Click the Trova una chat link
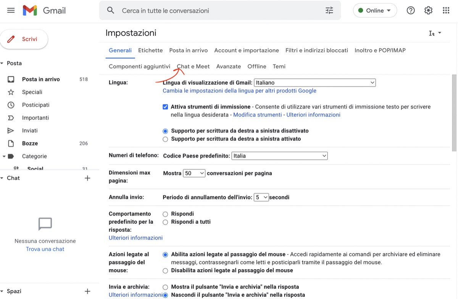Screen dimensions: 458x299 [45, 249]
